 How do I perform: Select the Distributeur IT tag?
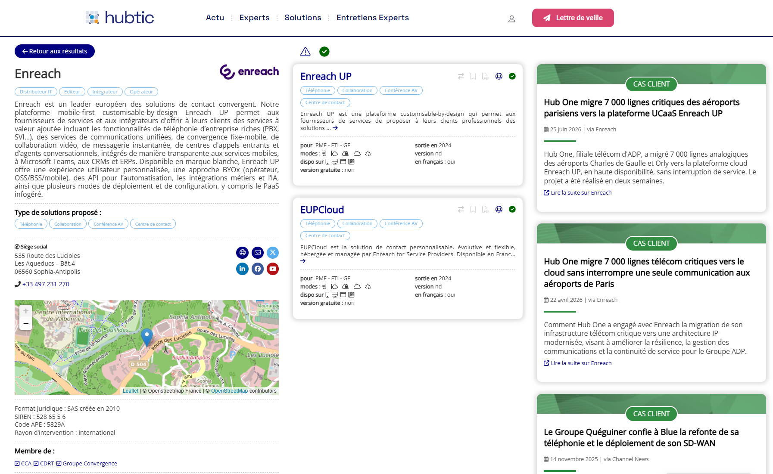[36, 92]
